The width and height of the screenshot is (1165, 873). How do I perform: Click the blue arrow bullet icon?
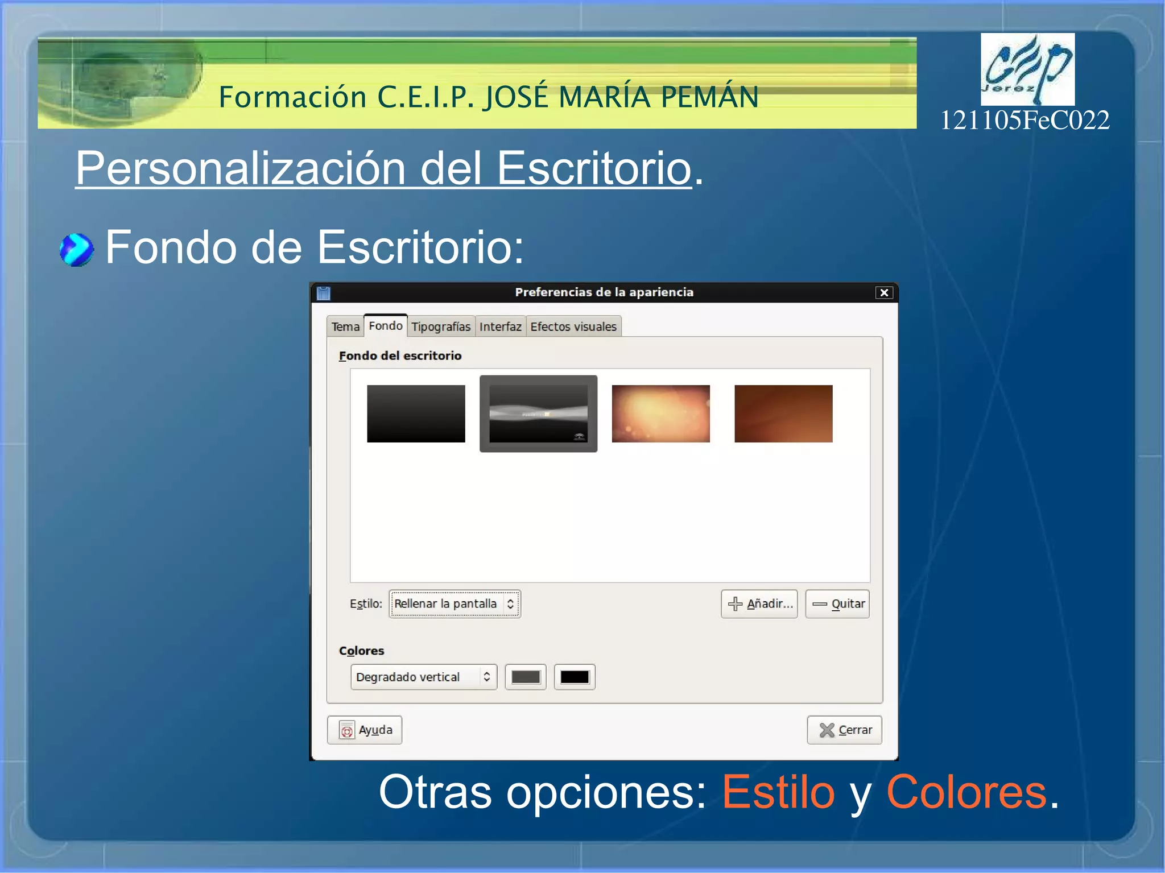pyautogui.click(x=76, y=250)
